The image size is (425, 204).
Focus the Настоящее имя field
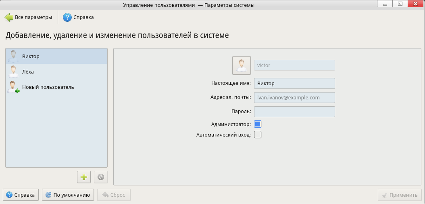point(294,84)
